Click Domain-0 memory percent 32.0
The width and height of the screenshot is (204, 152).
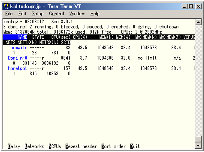(126, 58)
